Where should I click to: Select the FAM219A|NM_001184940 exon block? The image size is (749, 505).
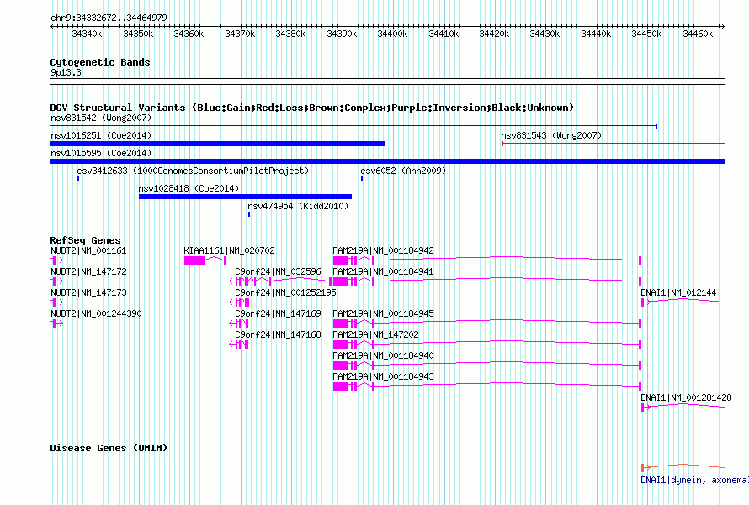pyautogui.click(x=341, y=366)
